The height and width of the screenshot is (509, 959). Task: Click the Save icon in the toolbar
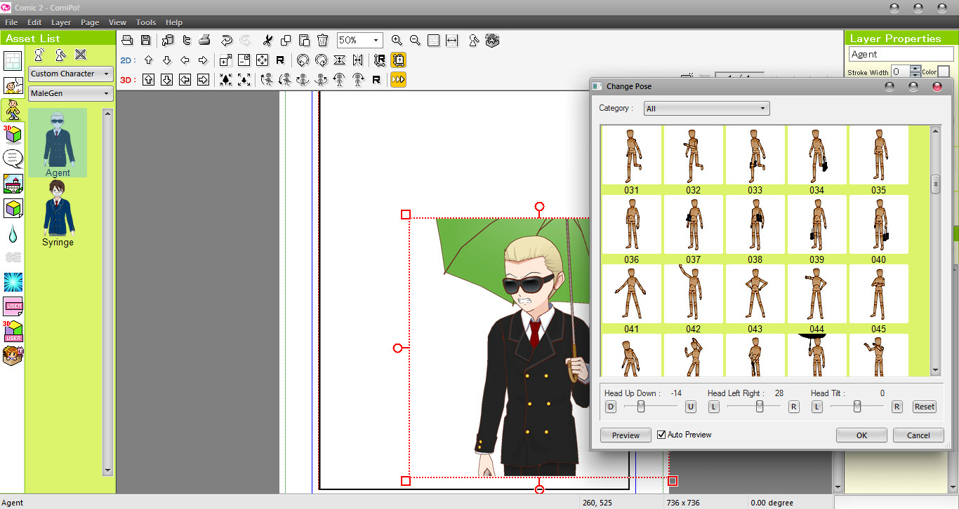coord(145,40)
